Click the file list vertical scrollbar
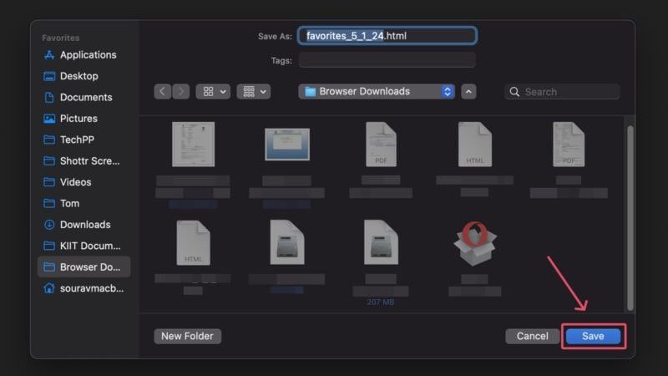Image resolution: width=668 pixels, height=376 pixels. coord(630,218)
